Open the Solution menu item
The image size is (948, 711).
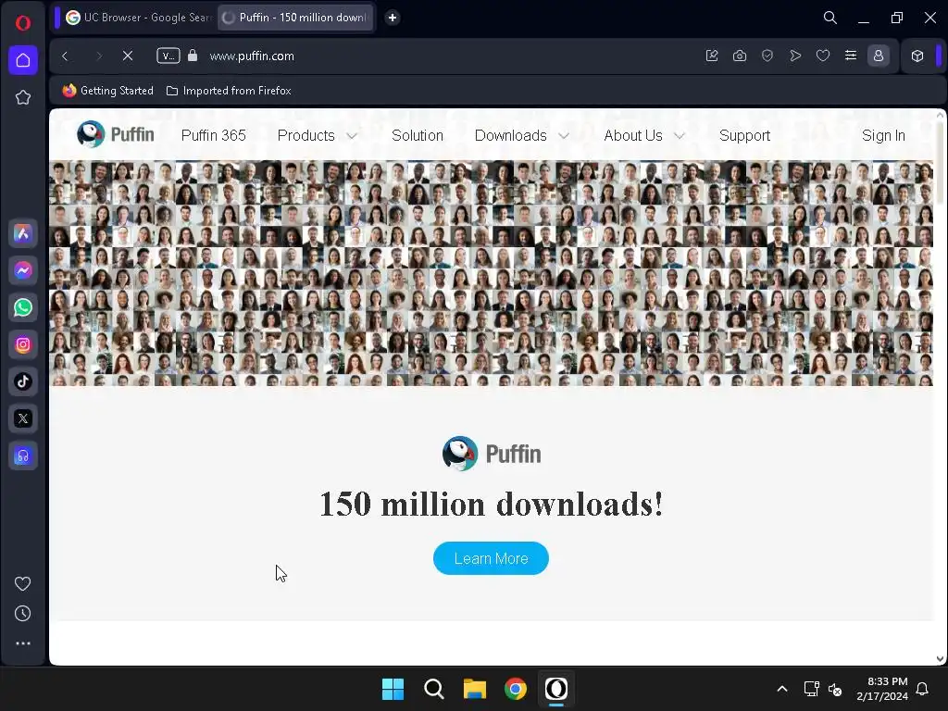pos(418,135)
